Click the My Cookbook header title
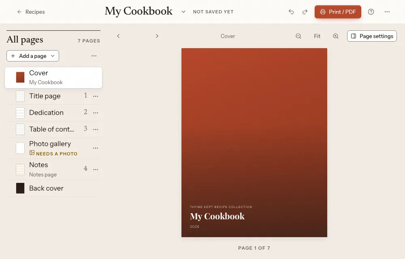The image size is (405, 259). tap(139, 11)
